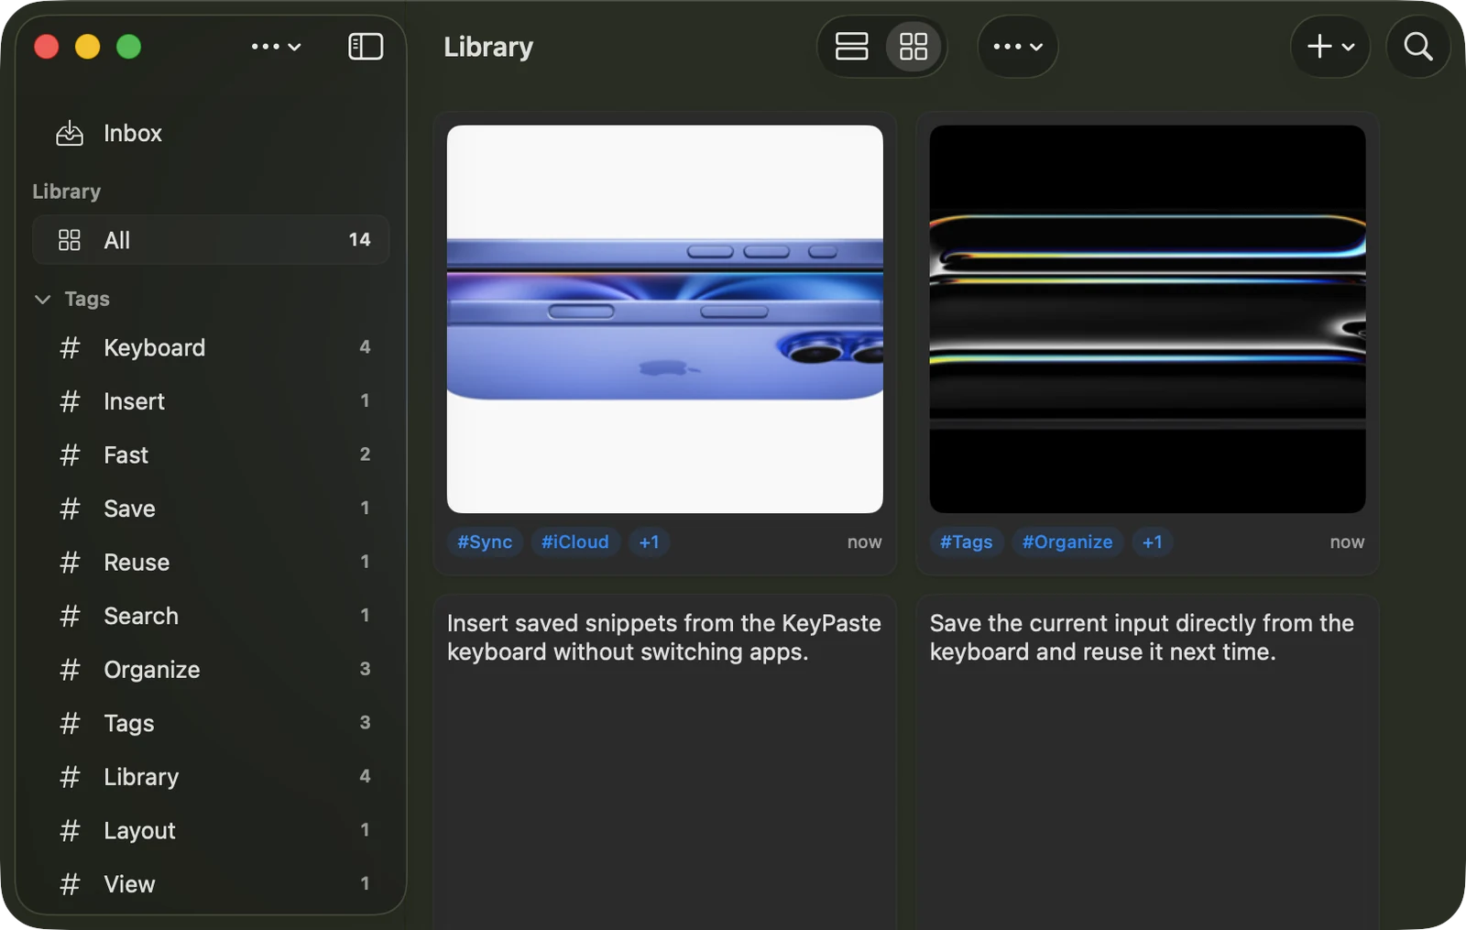This screenshot has width=1466, height=930.
Task: Show All items in library
Action: (211, 240)
